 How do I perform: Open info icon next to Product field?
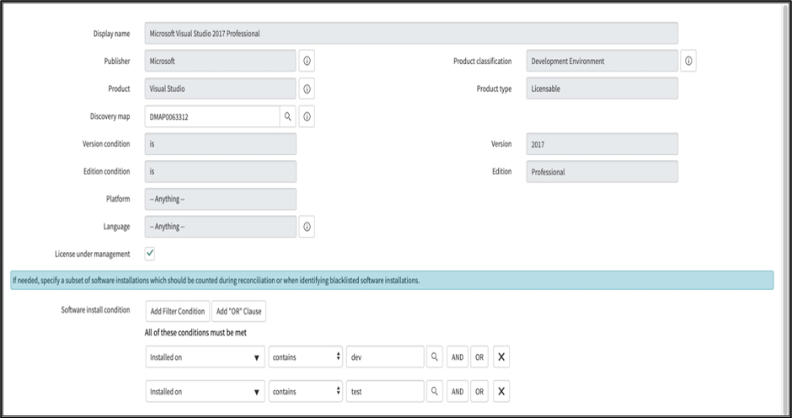coord(307,89)
